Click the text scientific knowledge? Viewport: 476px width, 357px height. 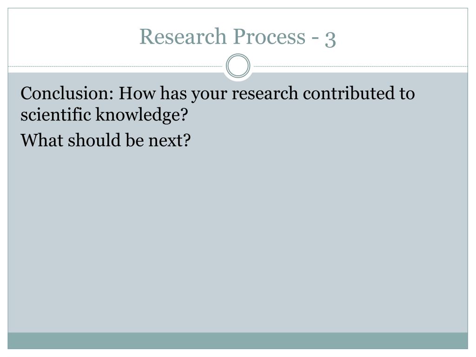tap(104, 115)
